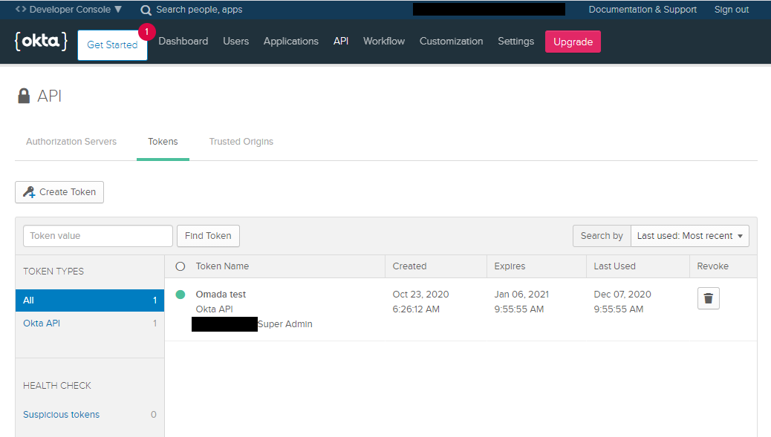The image size is (771, 437).
Task: Click the Search people, apps field
Action: coord(199,10)
